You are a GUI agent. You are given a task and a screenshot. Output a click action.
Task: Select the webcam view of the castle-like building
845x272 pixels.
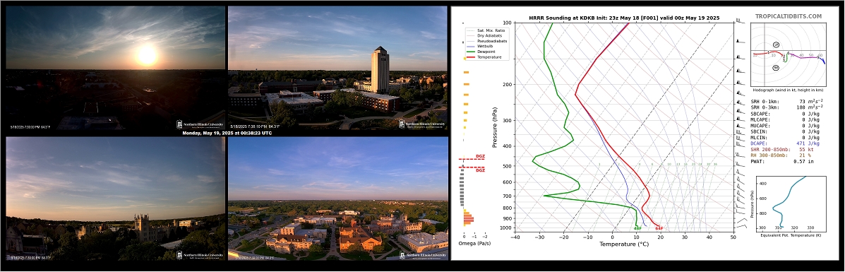[115, 199]
